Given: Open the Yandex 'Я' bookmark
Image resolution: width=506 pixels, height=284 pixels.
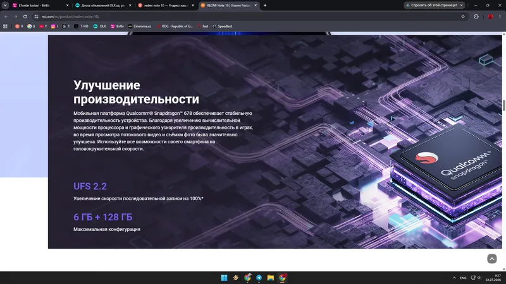Looking at the screenshot, I should tap(19, 27).
